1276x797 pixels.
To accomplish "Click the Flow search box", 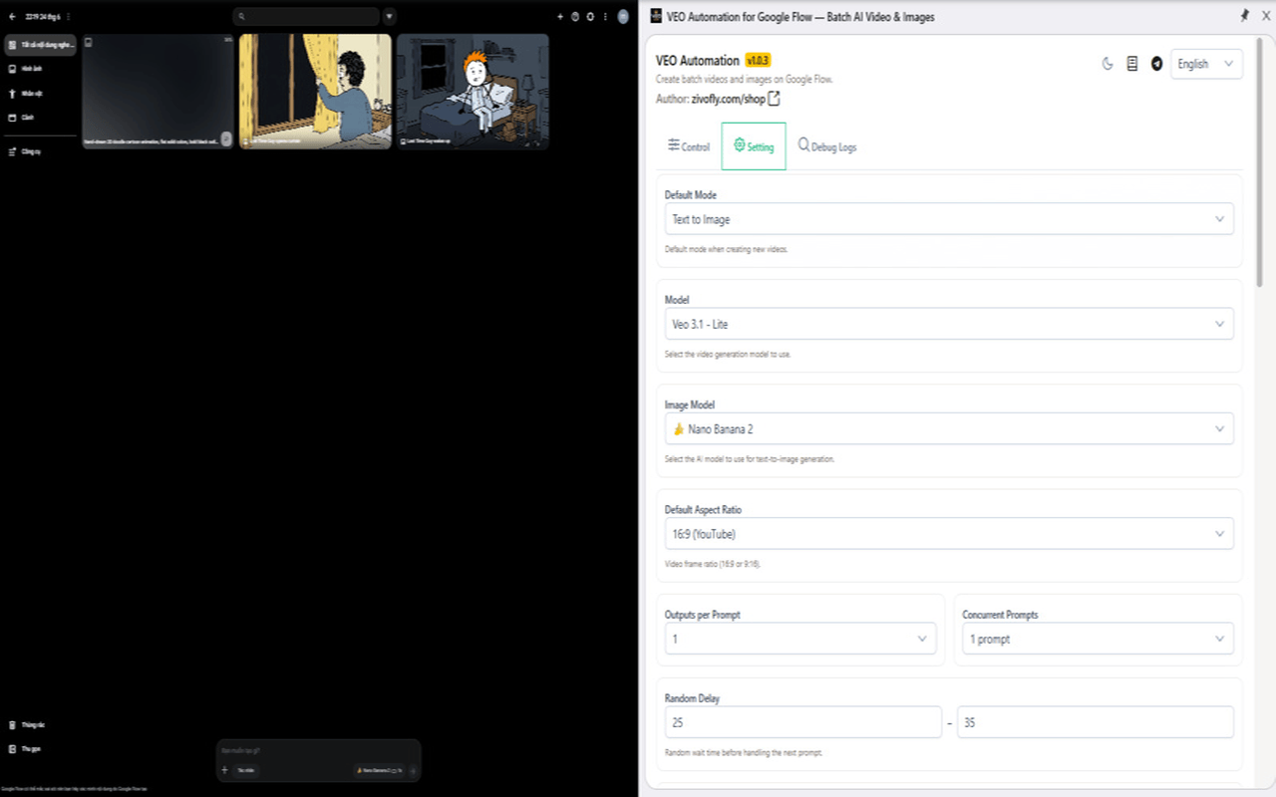I will coord(306,17).
